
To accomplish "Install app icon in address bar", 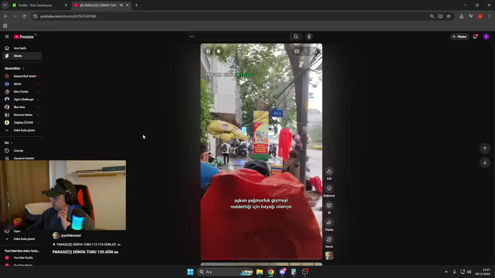I will tap(440, 16).
